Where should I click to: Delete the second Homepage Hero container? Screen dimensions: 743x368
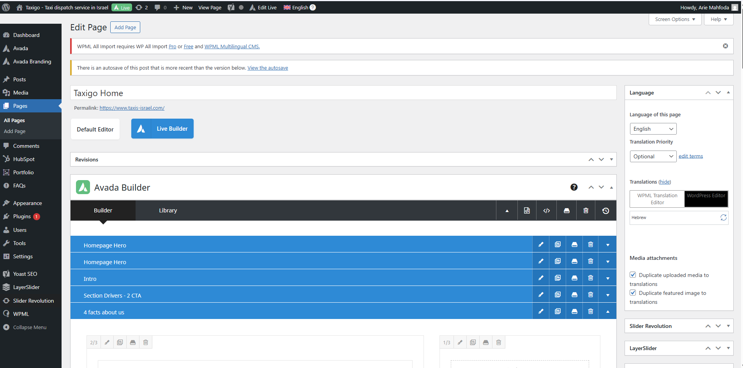[x=591, y=261]
